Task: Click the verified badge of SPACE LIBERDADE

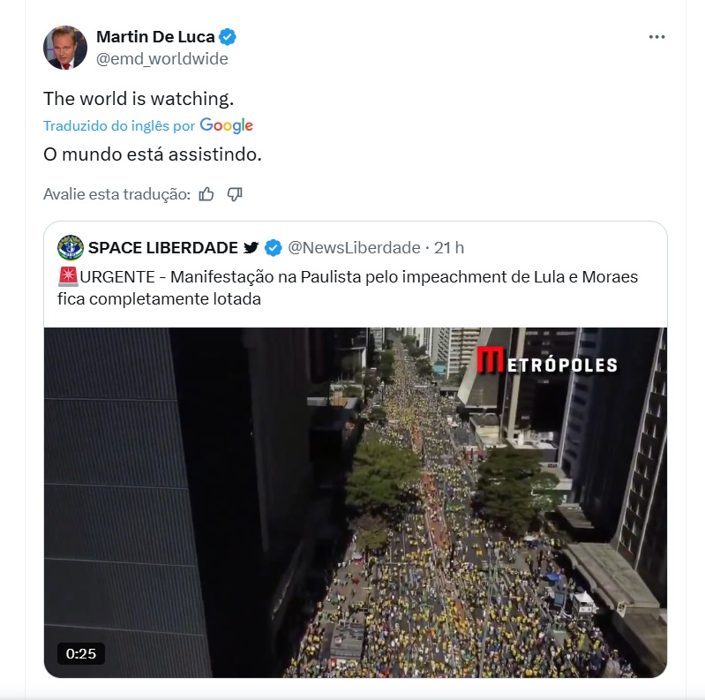Action: tap(274, 247)
